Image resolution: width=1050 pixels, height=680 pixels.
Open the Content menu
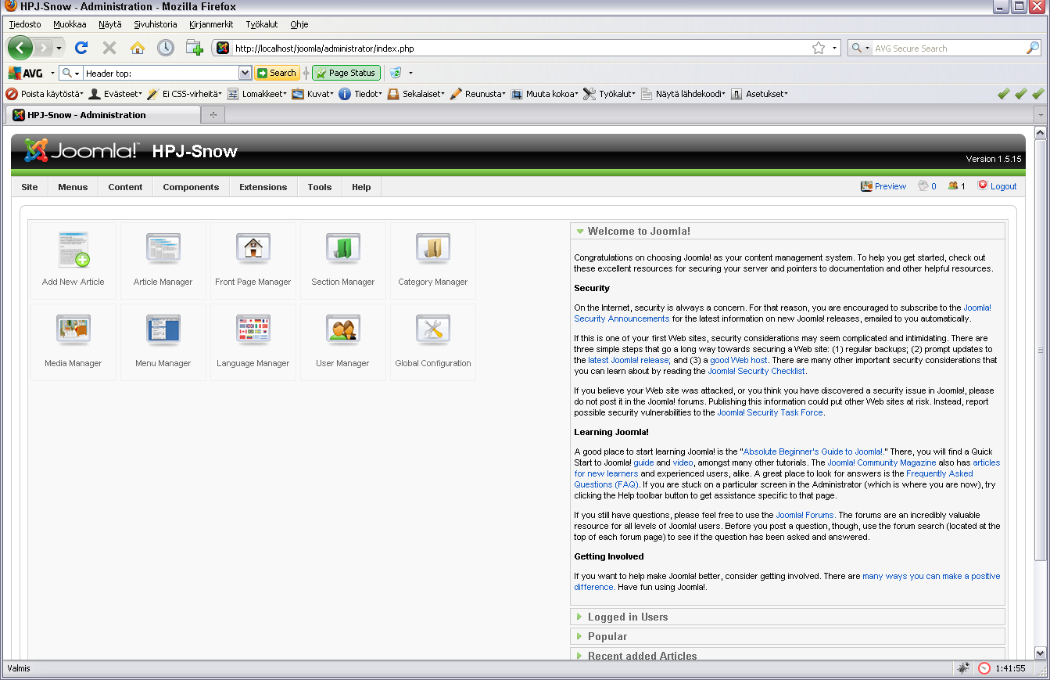[x=125, y=187]
